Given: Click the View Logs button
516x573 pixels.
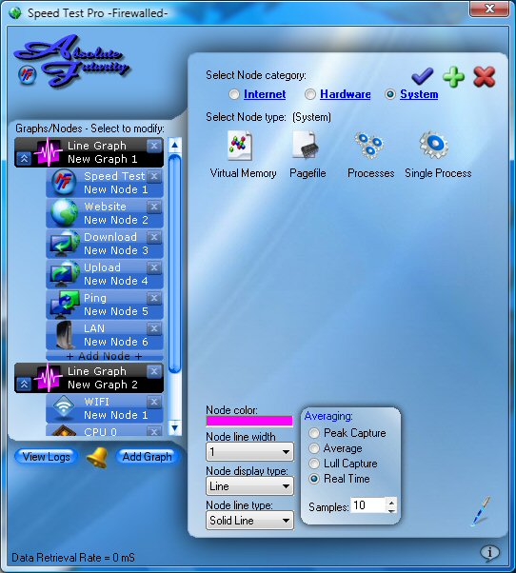Looking at the screenshot, I should (46, 457).
